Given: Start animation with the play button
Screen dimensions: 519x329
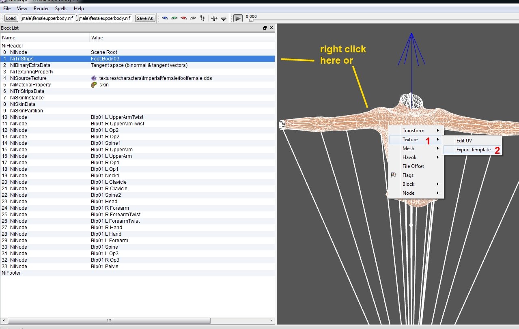Looking at the screenshot, I should click(238, 18).
